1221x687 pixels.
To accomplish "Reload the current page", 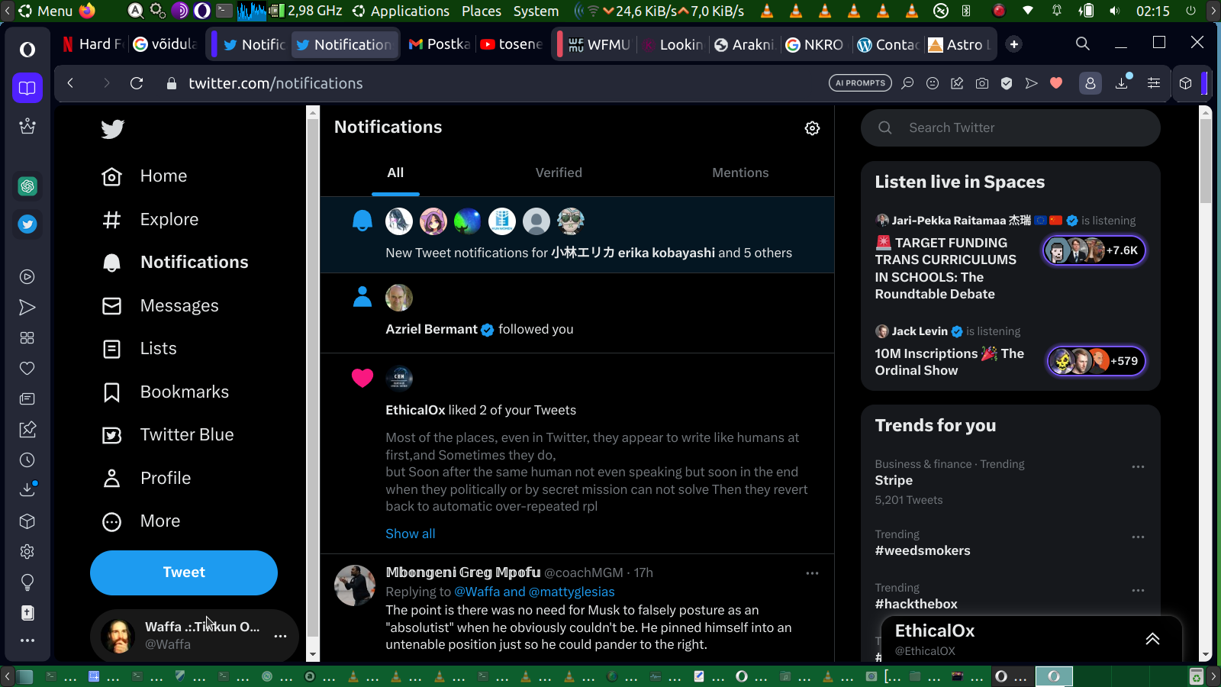I will point(137,83).
